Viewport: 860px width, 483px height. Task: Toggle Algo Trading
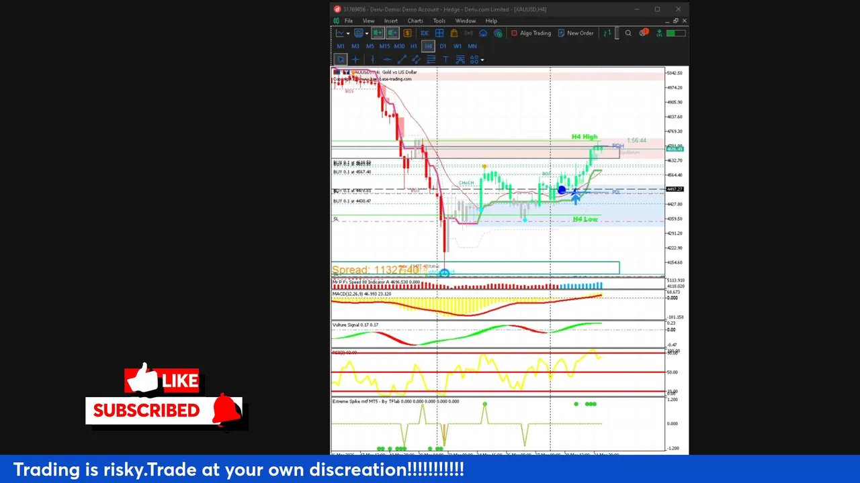531,33
